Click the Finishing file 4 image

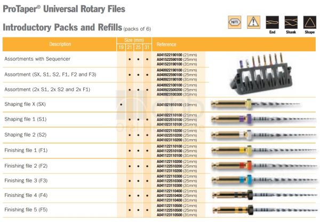[x=264, y=195]
